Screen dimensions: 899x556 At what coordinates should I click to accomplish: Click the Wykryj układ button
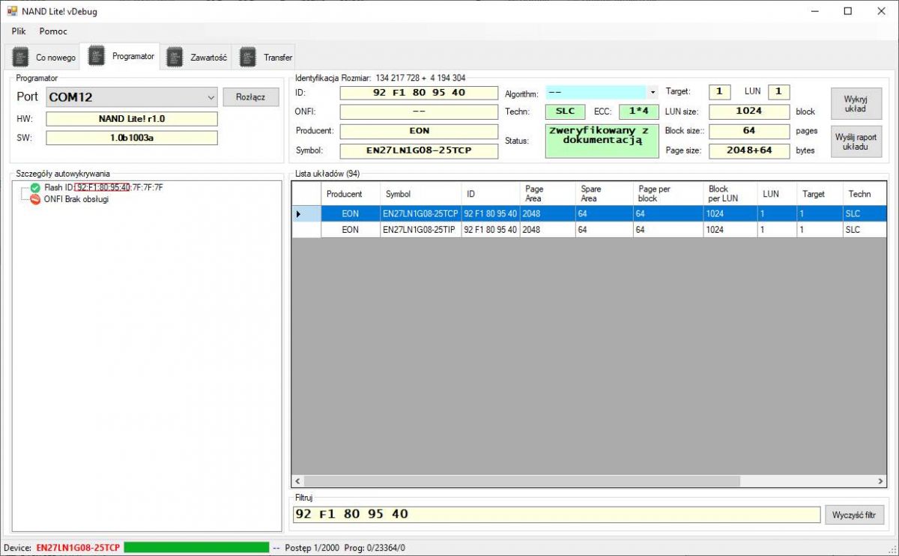pos(856,104)
